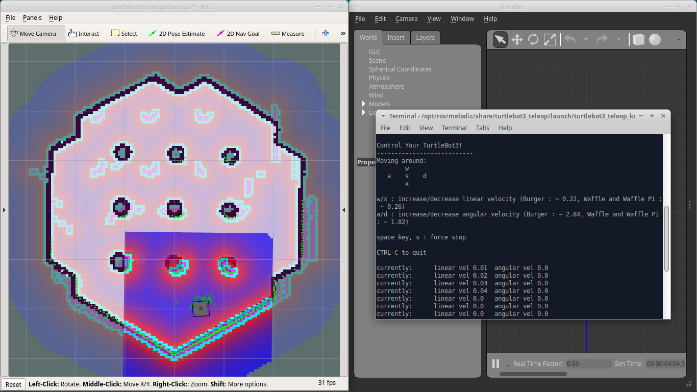Screen dimensions: 697x392
Task: Pick Gazebo's scale mode tool
Action: tap(551, 39)
